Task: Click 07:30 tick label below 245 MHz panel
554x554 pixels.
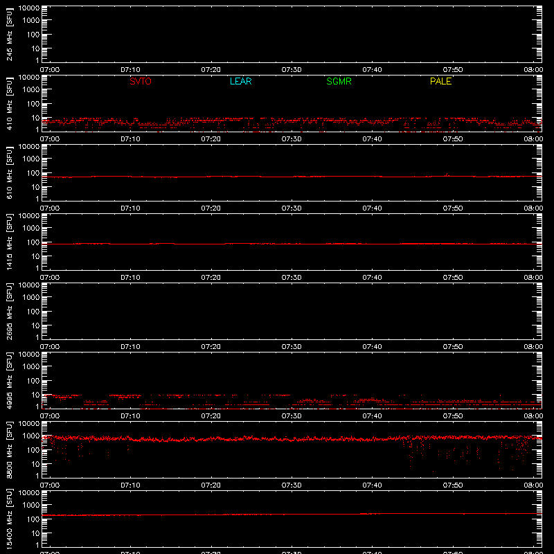Action: (x=292, y=70)
